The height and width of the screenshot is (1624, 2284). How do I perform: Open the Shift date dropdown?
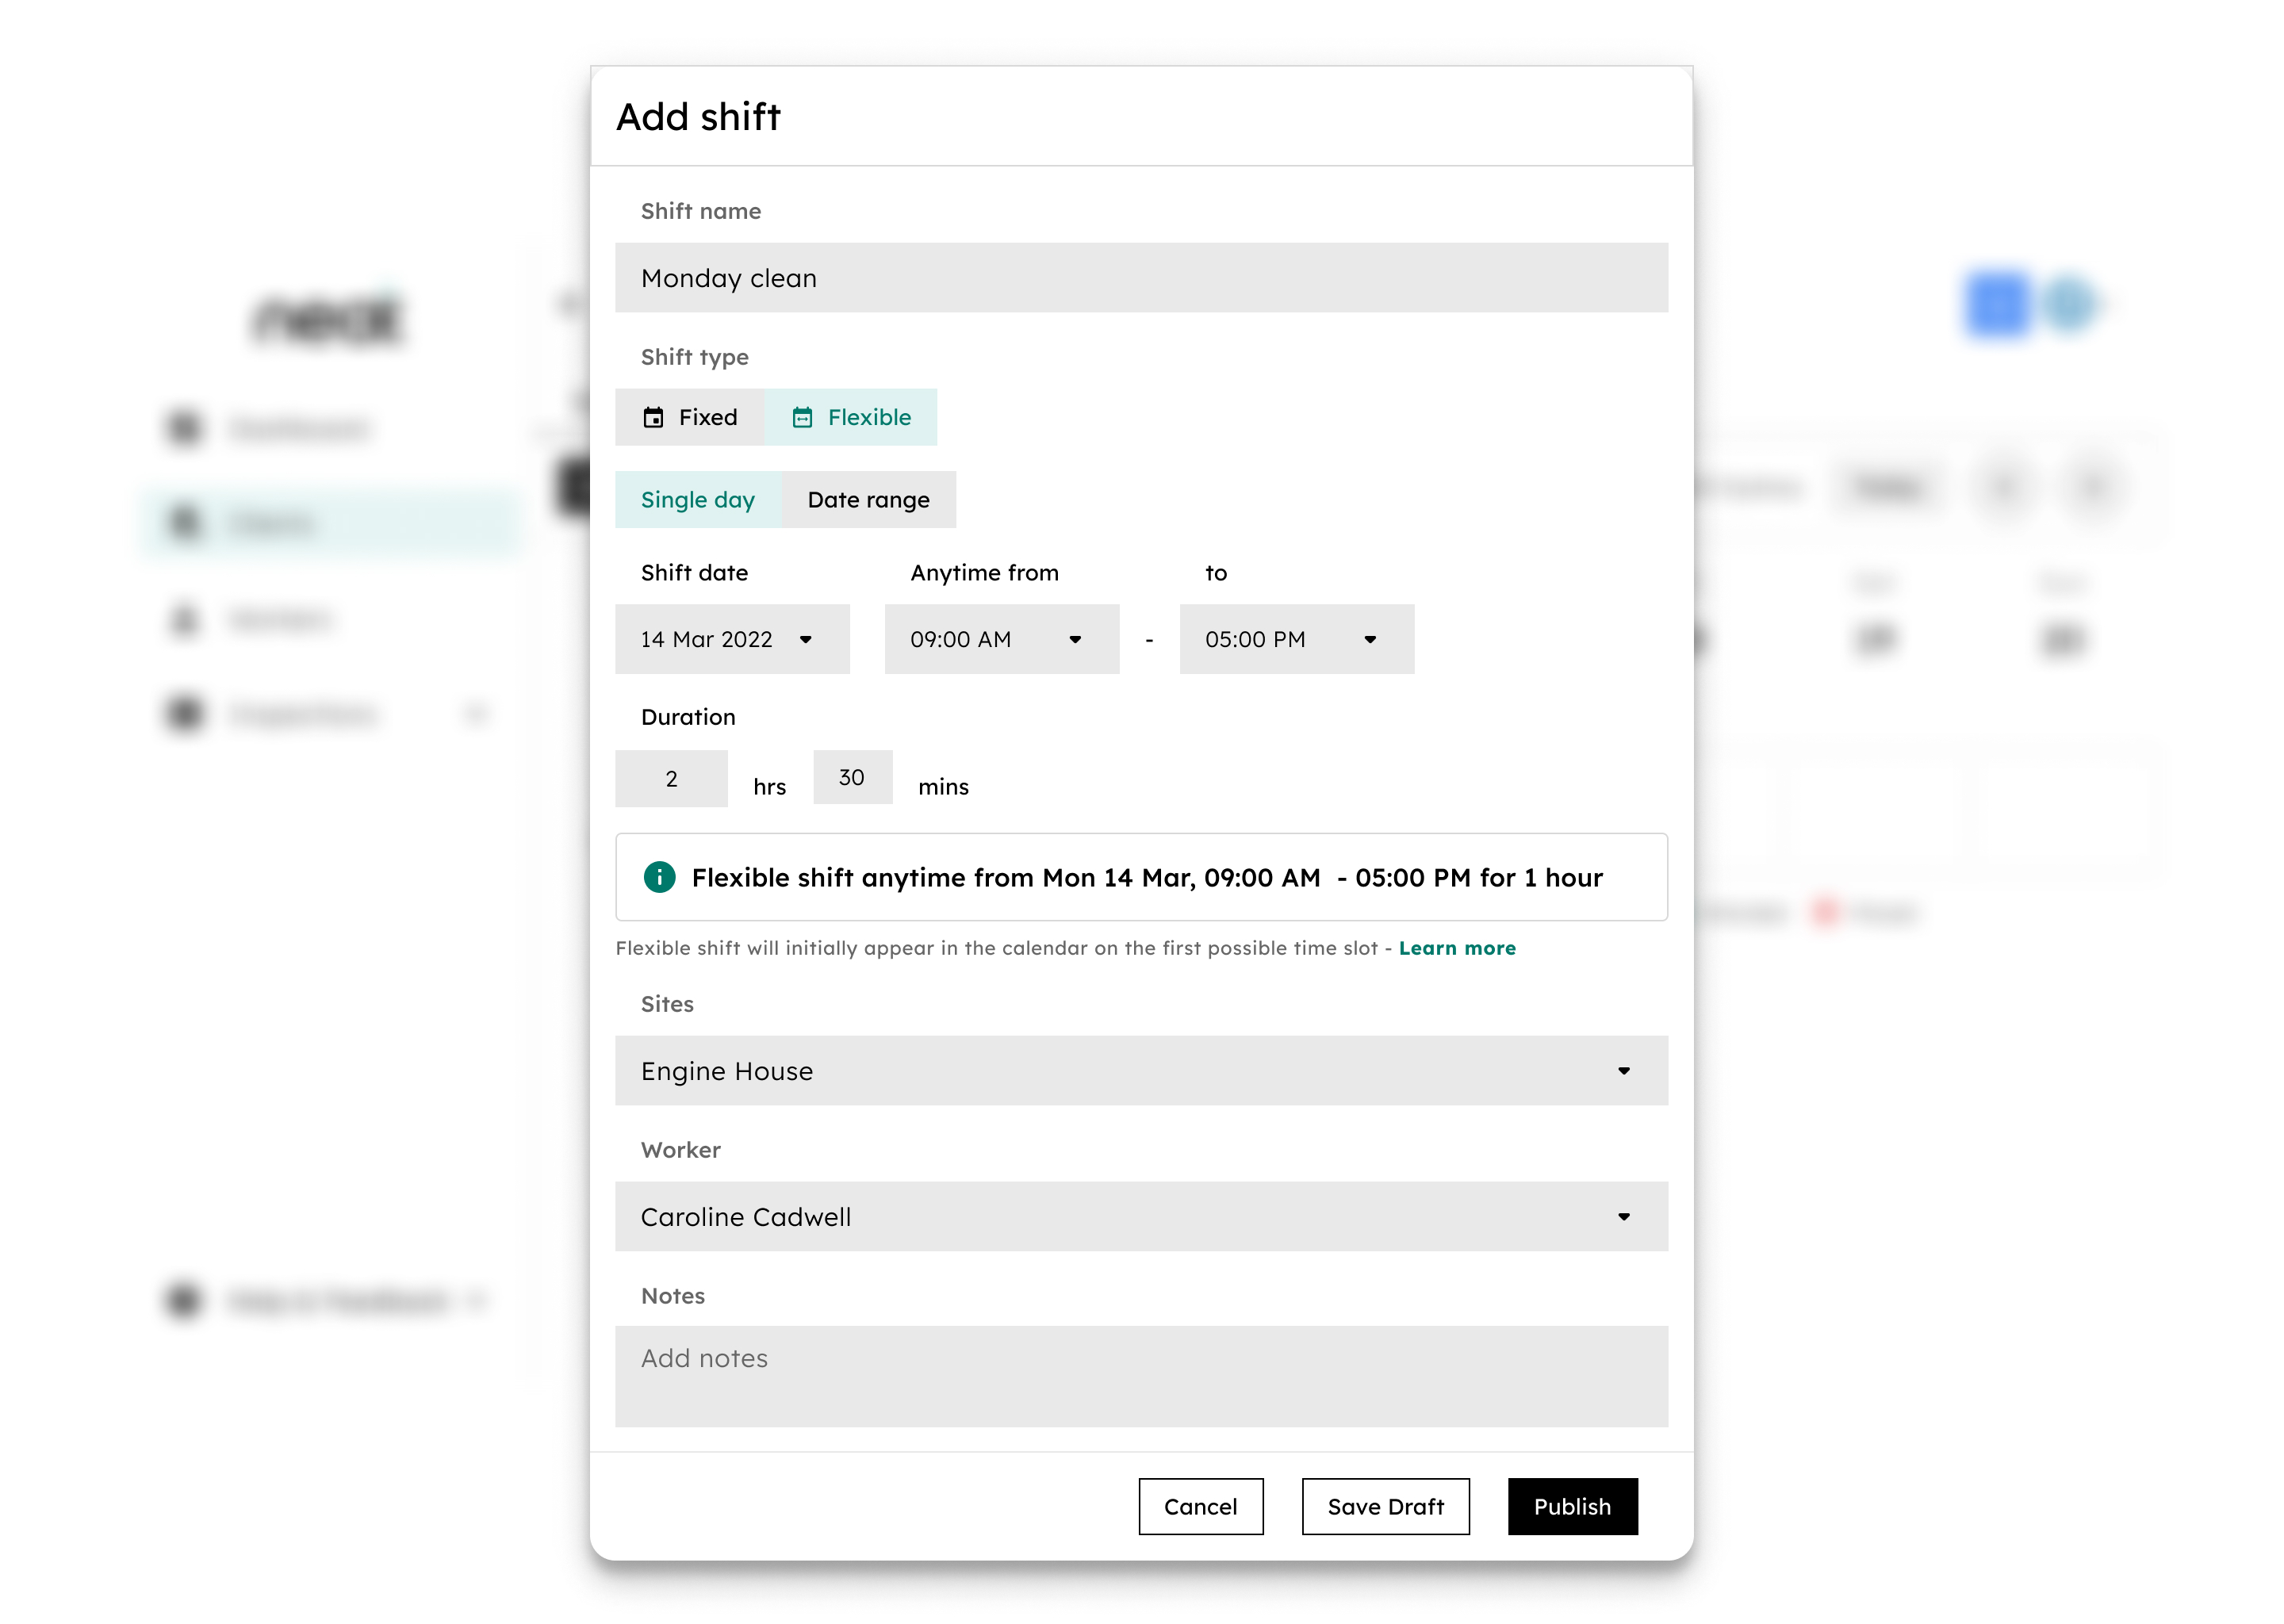(732, 639)
